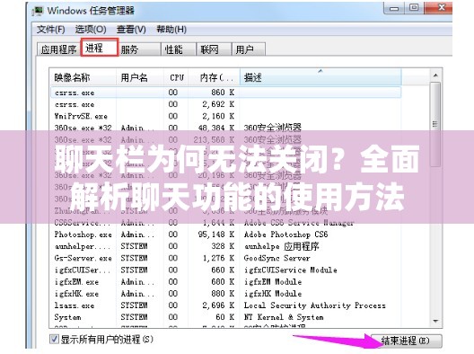Switch to the 服务 tab
Screen dimensions: 474x354
click(139, 49)
